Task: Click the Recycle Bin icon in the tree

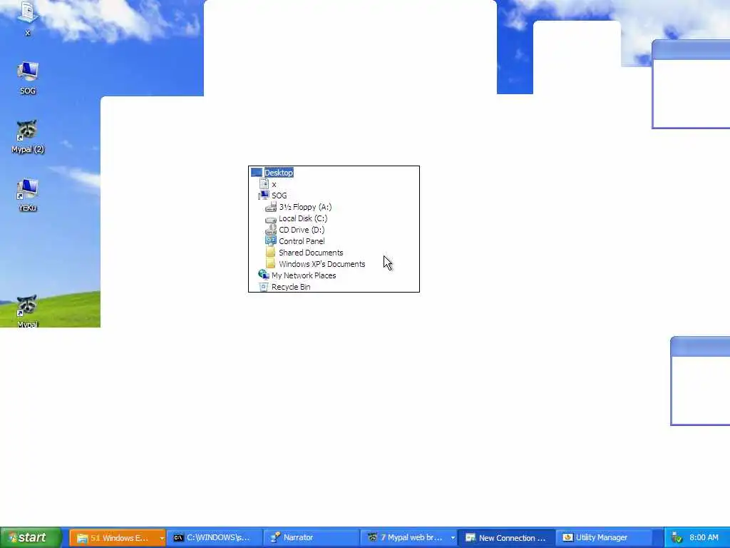Action: (264, 287)
